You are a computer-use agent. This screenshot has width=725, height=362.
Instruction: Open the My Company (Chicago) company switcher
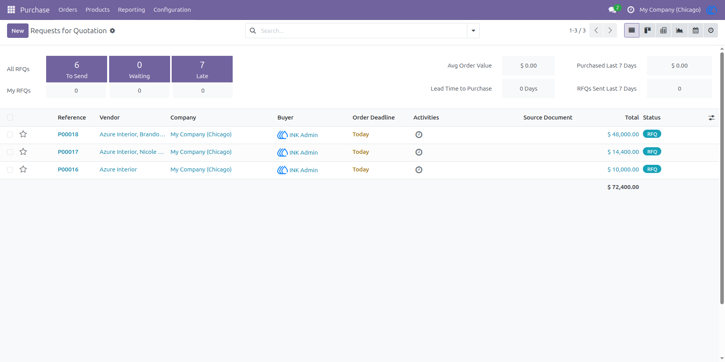point(670,10)
